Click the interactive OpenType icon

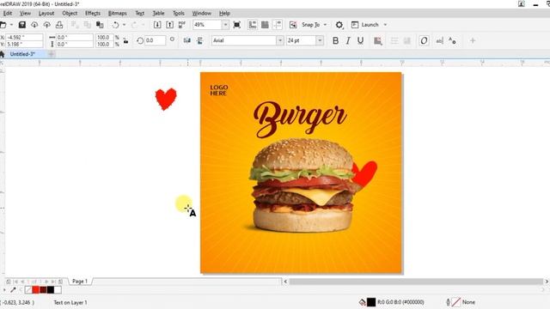[x=452, y=41]
